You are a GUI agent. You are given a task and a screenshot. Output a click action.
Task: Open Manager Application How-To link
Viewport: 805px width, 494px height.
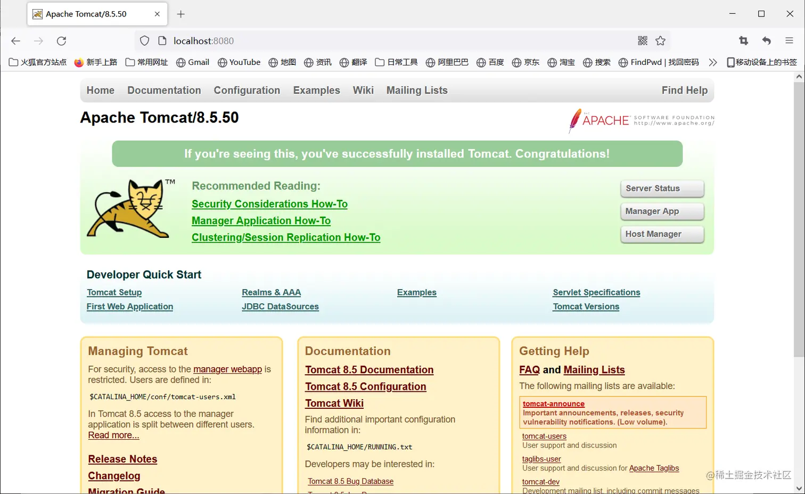pyautogui.click(x=261, y=221)
